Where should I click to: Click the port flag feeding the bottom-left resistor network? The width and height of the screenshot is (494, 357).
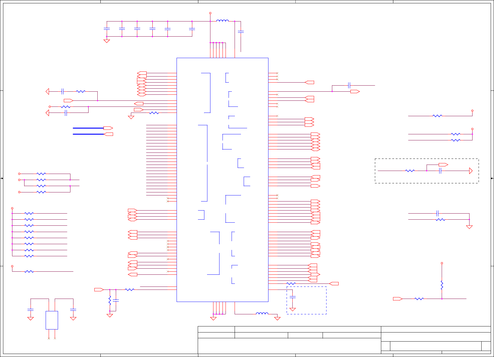click(x=99, y=290)
